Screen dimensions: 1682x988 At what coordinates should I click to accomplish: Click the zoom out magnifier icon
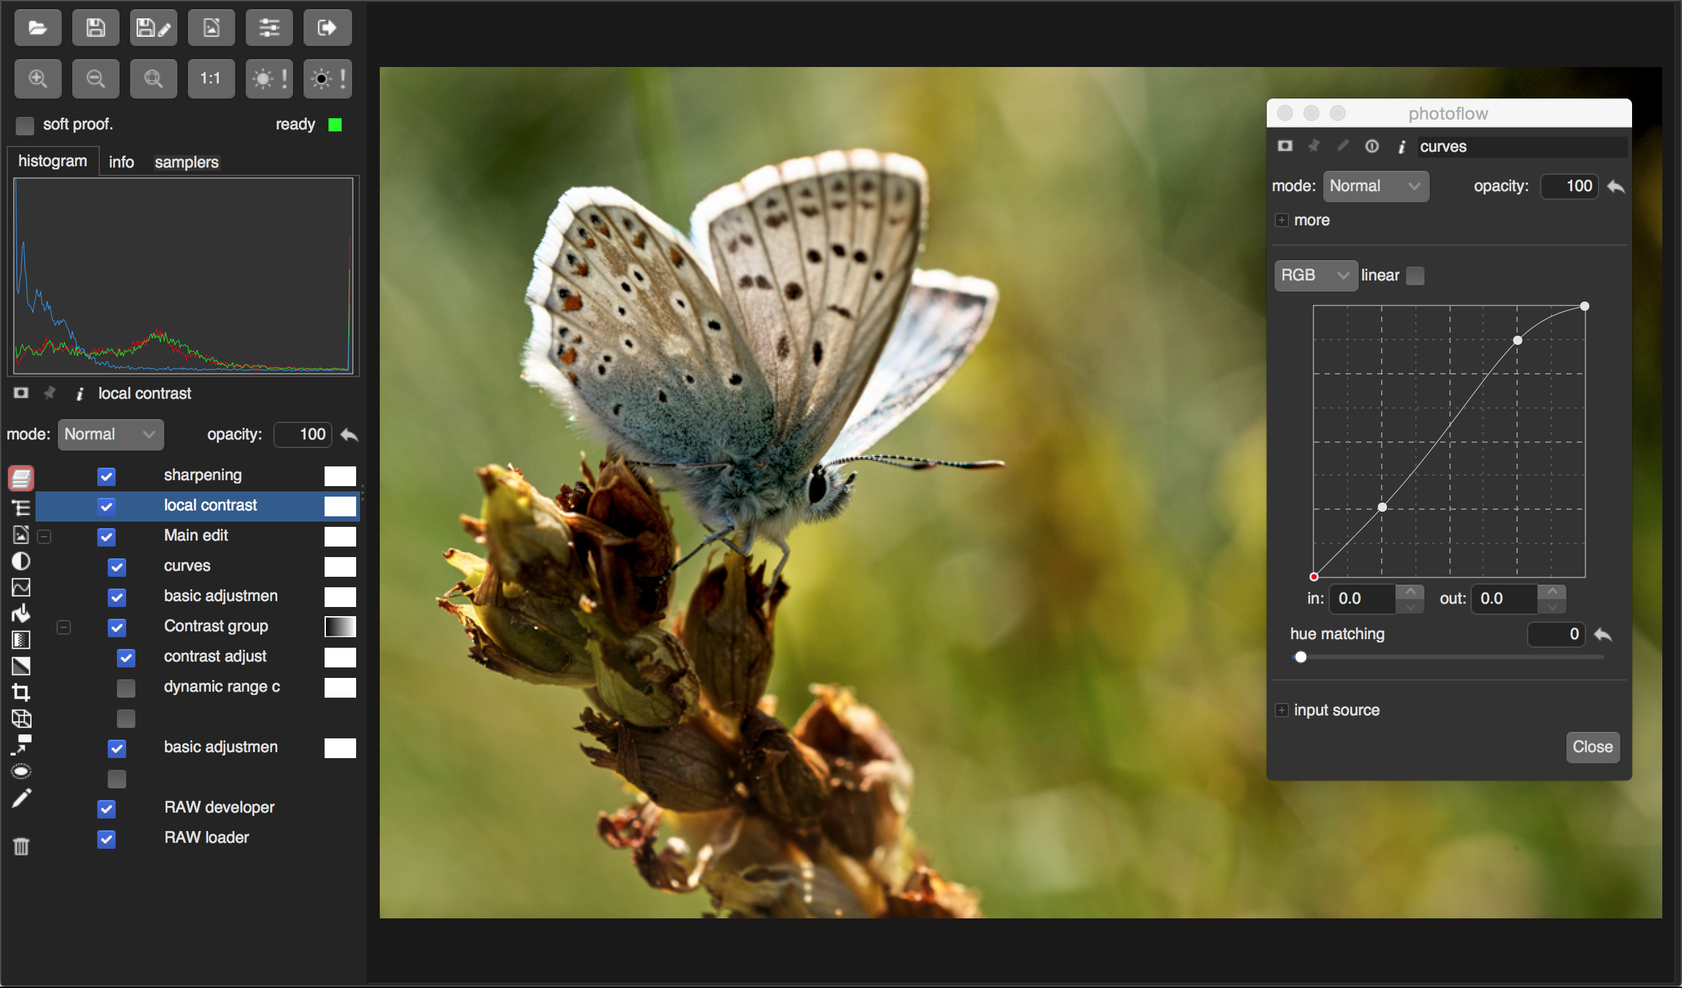point(95,79)
